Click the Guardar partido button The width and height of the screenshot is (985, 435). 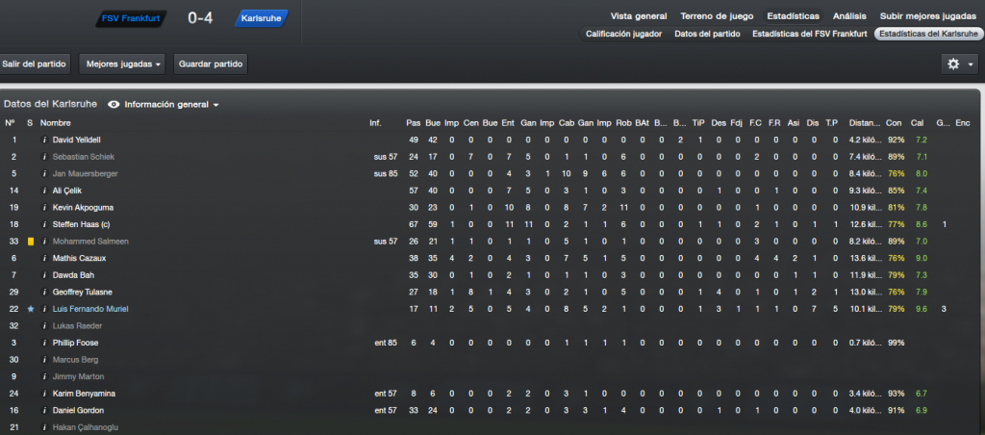coord(211,64)
